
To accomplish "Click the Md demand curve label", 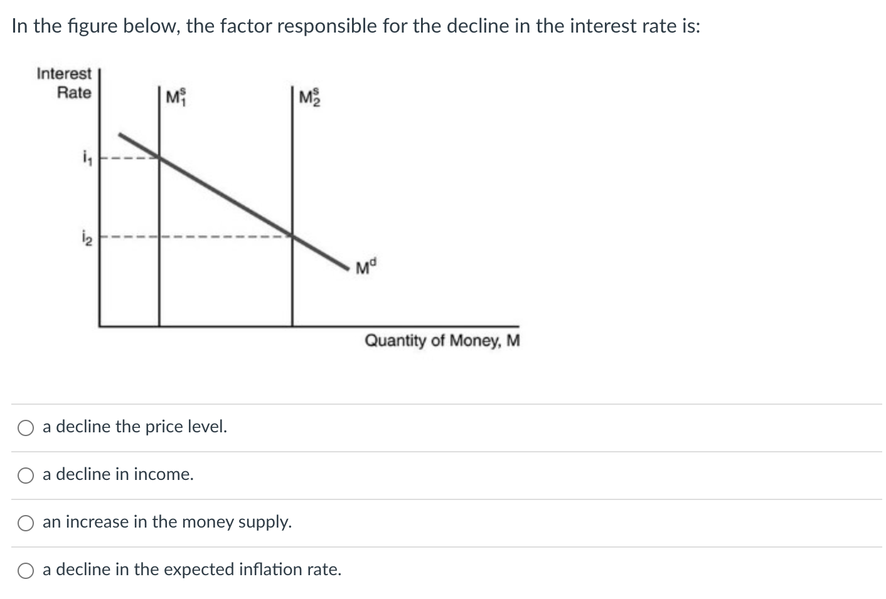I will coord(365,267).
